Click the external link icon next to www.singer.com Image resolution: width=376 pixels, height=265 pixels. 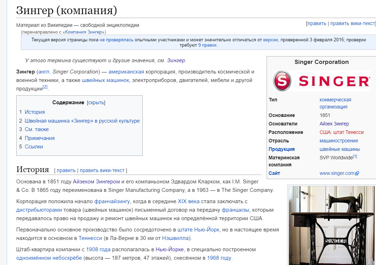tap(357, 173)
